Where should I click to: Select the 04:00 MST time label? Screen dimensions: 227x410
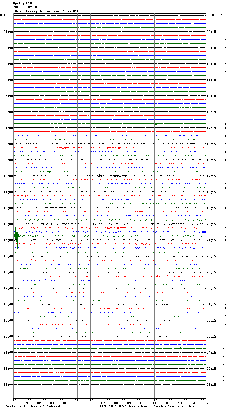coord(8,80)
